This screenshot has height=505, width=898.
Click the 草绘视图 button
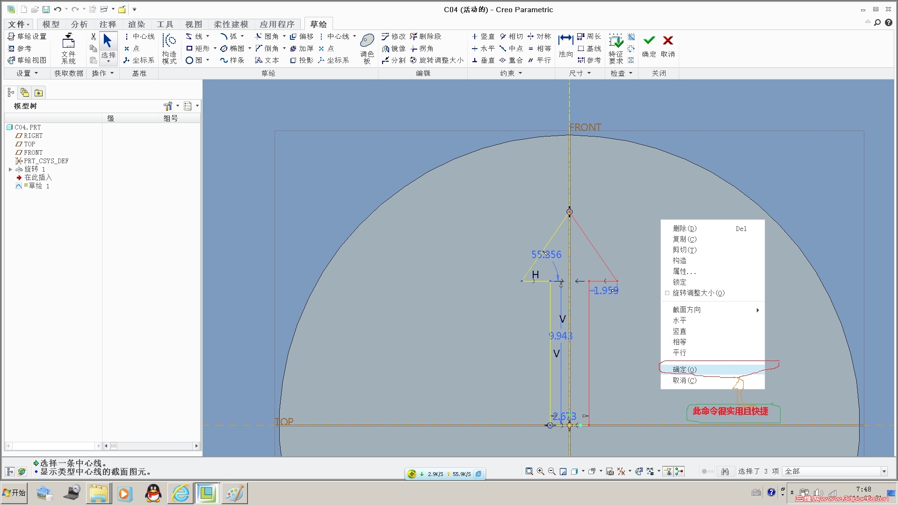pos(27,60)
